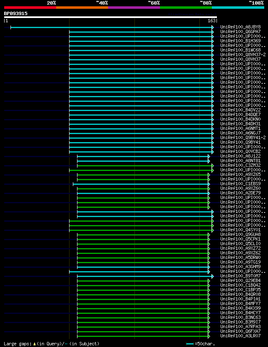Open hit UniRef100_B4DQE7
268x347 pixels.
pos(241,115)
